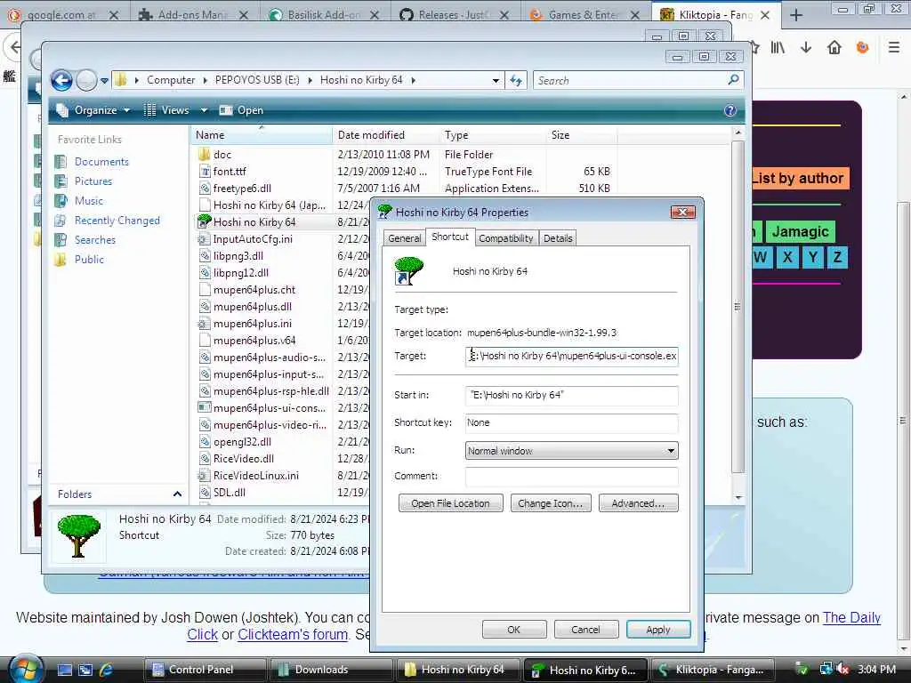
Task: Switch to the Shortcut tab
Action: click(x=450, y=237)
